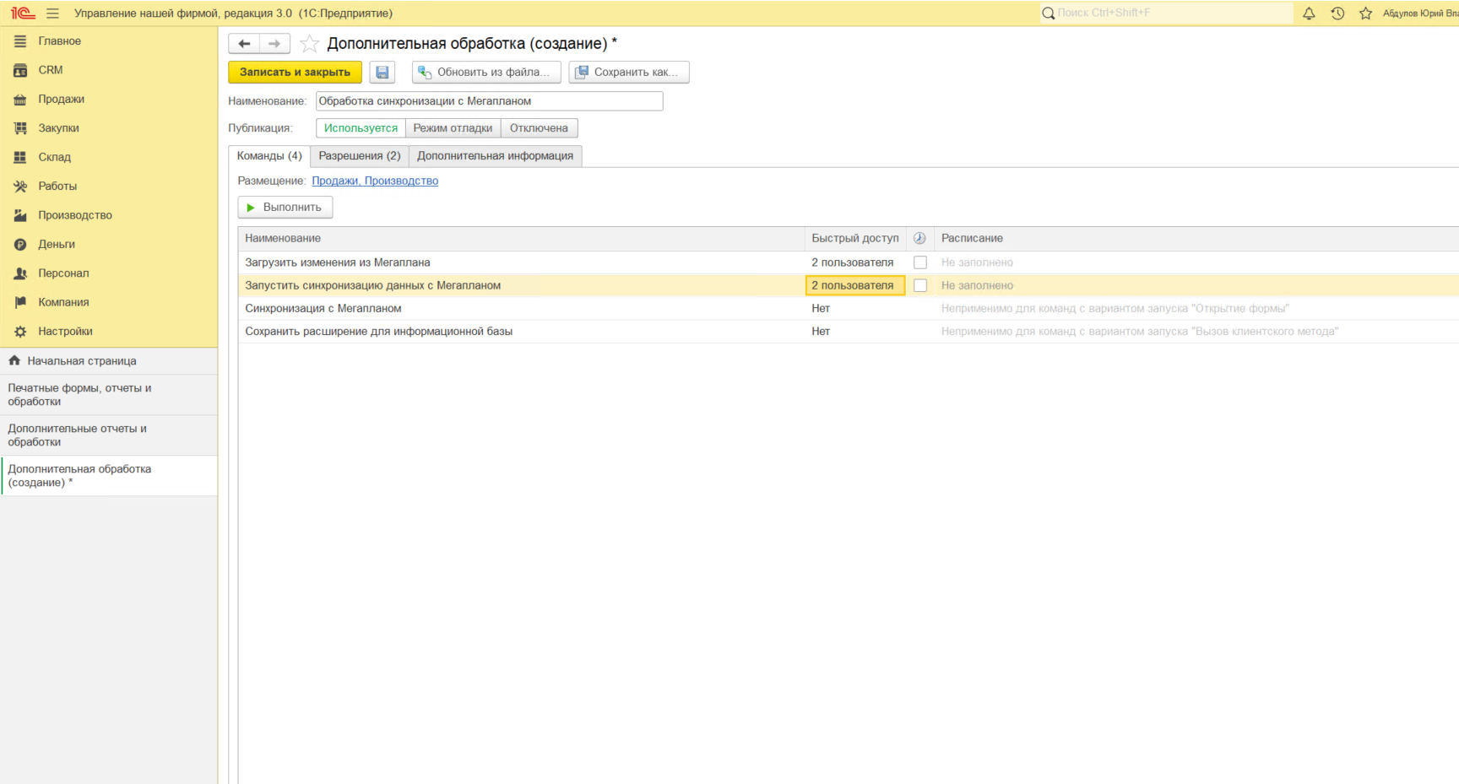Click the Наименование input field
Viewport: 1459px width, 784px height.
(490, 101)
